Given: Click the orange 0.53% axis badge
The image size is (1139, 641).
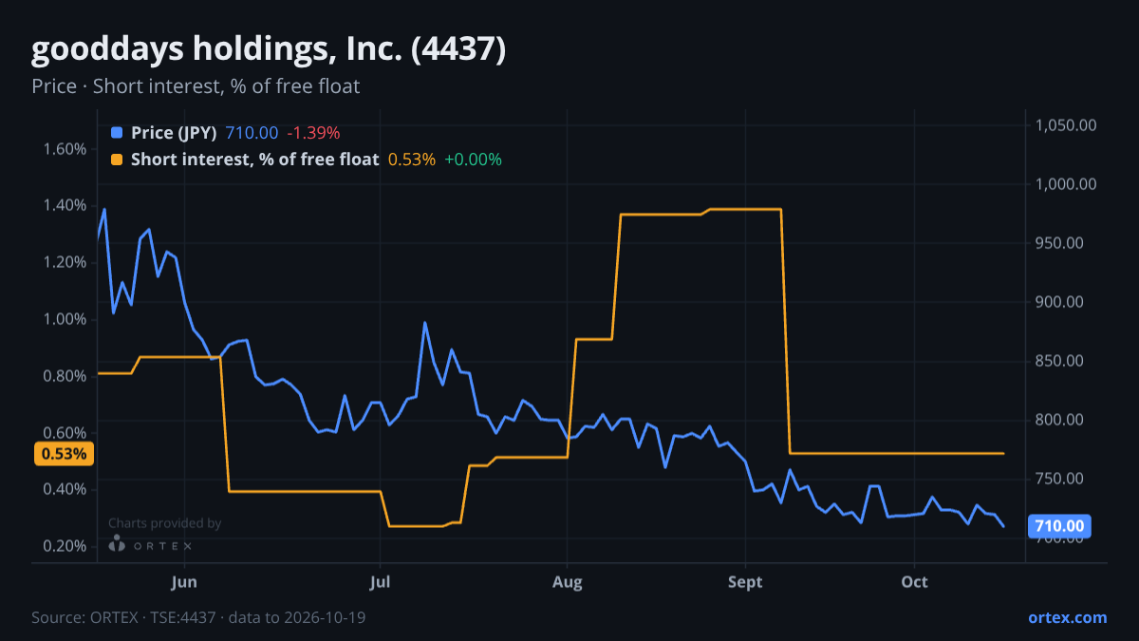Looking at the screenshot, I should [x=65, y=454].
